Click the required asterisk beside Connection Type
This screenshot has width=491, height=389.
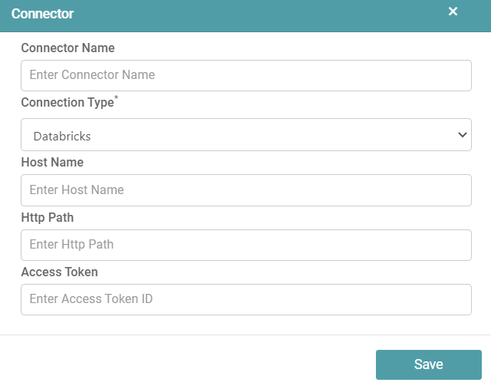click(116, 99)
